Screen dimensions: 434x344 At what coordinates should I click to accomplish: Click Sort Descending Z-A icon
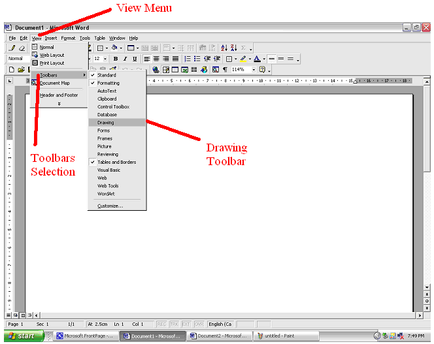[234, 48]
